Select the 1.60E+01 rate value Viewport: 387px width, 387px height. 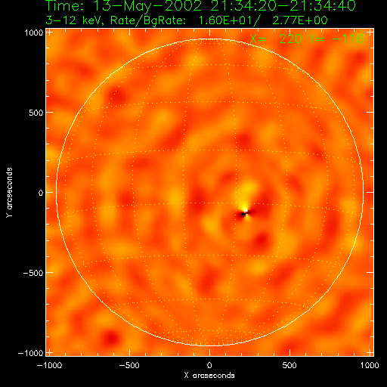click(x=226, y=20)
